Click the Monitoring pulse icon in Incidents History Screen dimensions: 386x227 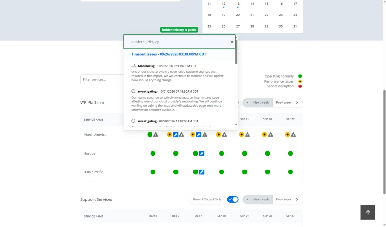pyautogui.click(x=134, y=66)
